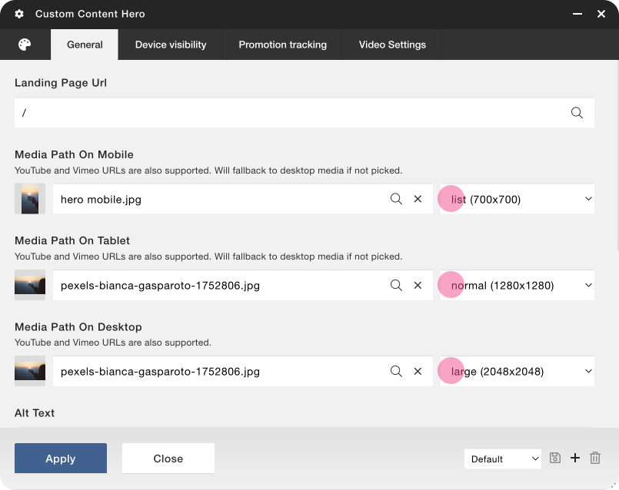Click search icon for Media Path On Mobile

click(396, 199)
